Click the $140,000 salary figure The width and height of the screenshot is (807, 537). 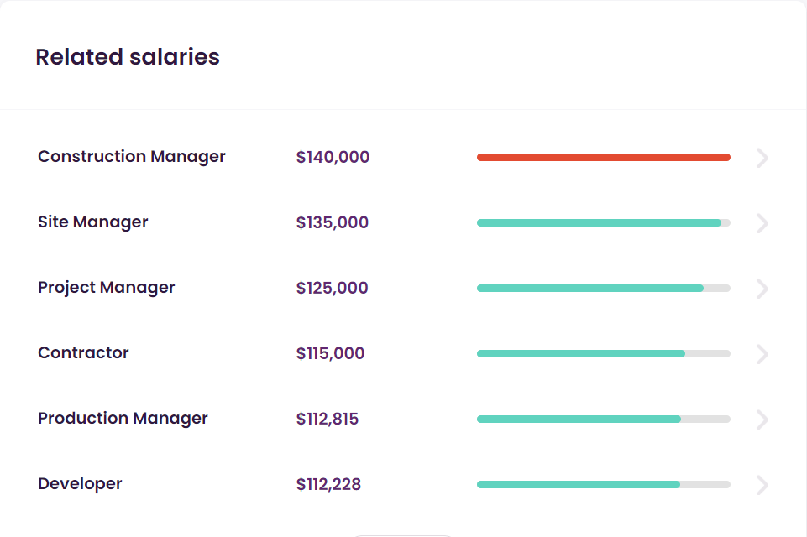click(333, 157)
